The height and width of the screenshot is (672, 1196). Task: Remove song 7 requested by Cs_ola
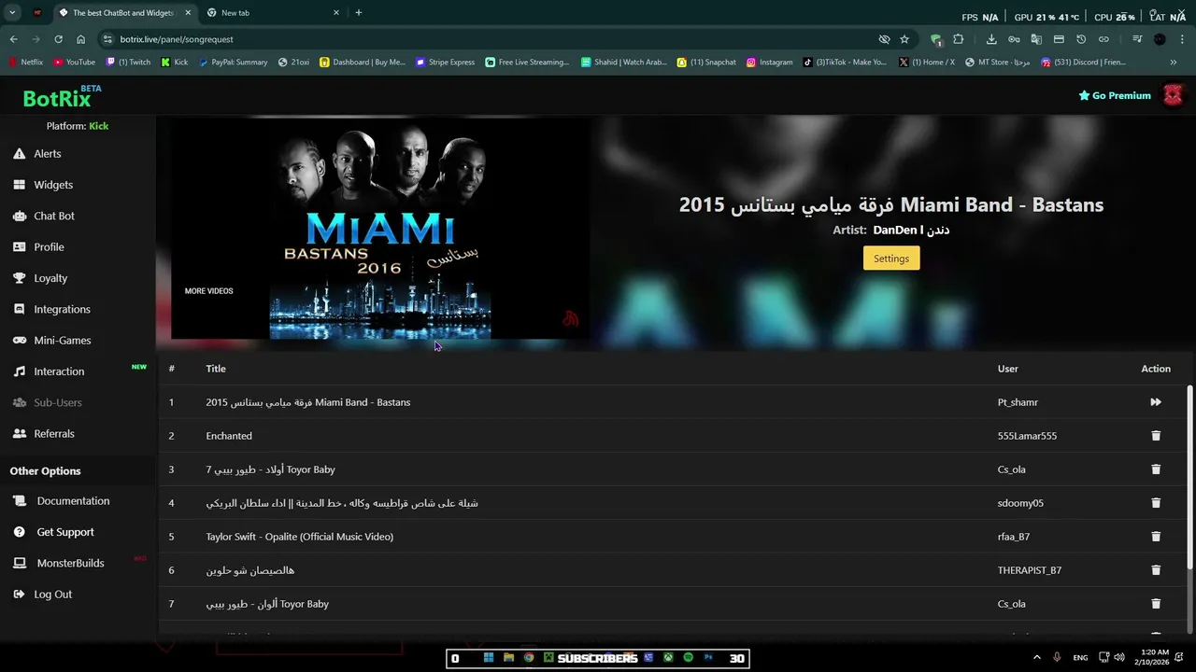[x=1156, y=604]
